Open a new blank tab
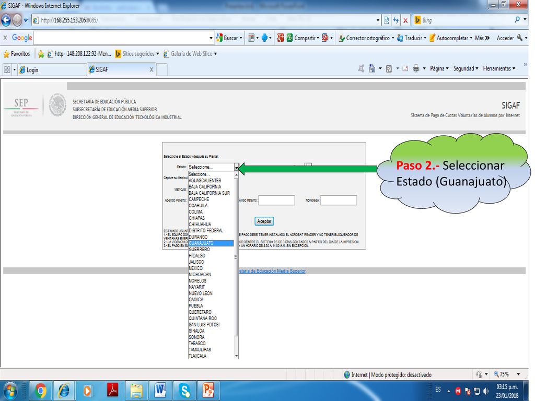Image resolution: width=535 pixels, height=401 pixels. pos(162,69)
